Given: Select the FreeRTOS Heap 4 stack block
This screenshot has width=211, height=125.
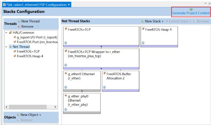Looking at the screenshot, I should 159,37.
